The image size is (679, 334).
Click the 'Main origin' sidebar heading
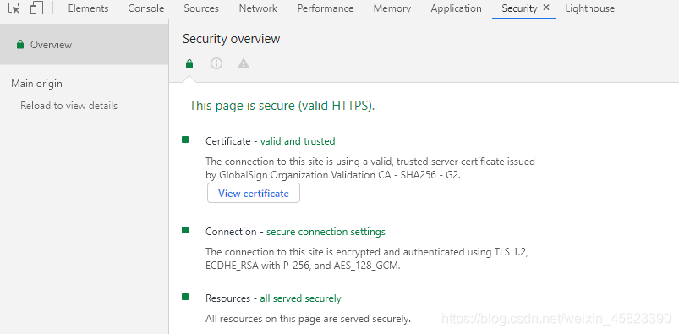pos(37,84)
